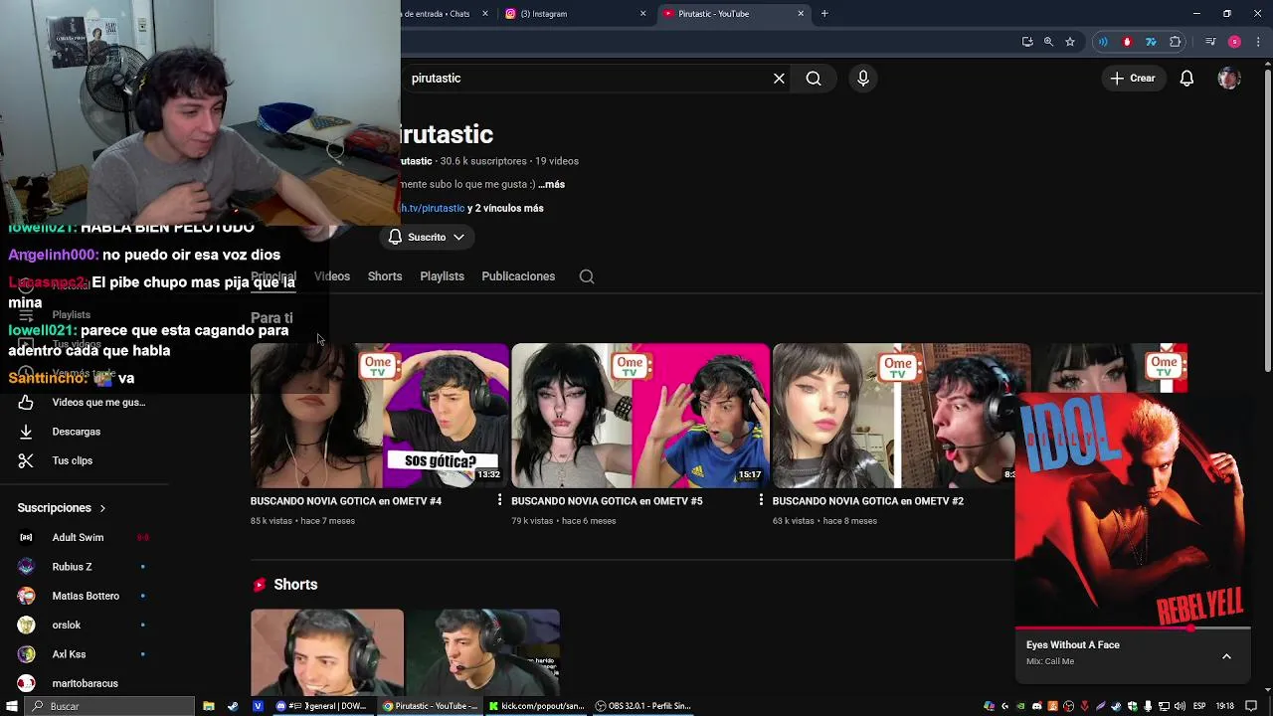Click the YouTube search magnifier button
Screen dimensions: 1273x716
point(814,79)
